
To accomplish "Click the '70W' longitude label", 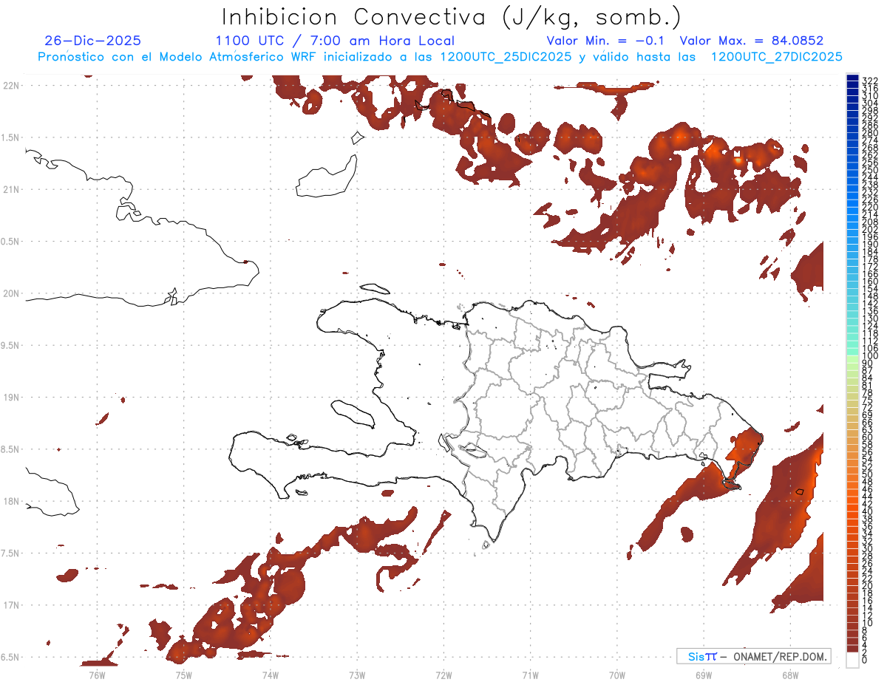I will 617,674.
